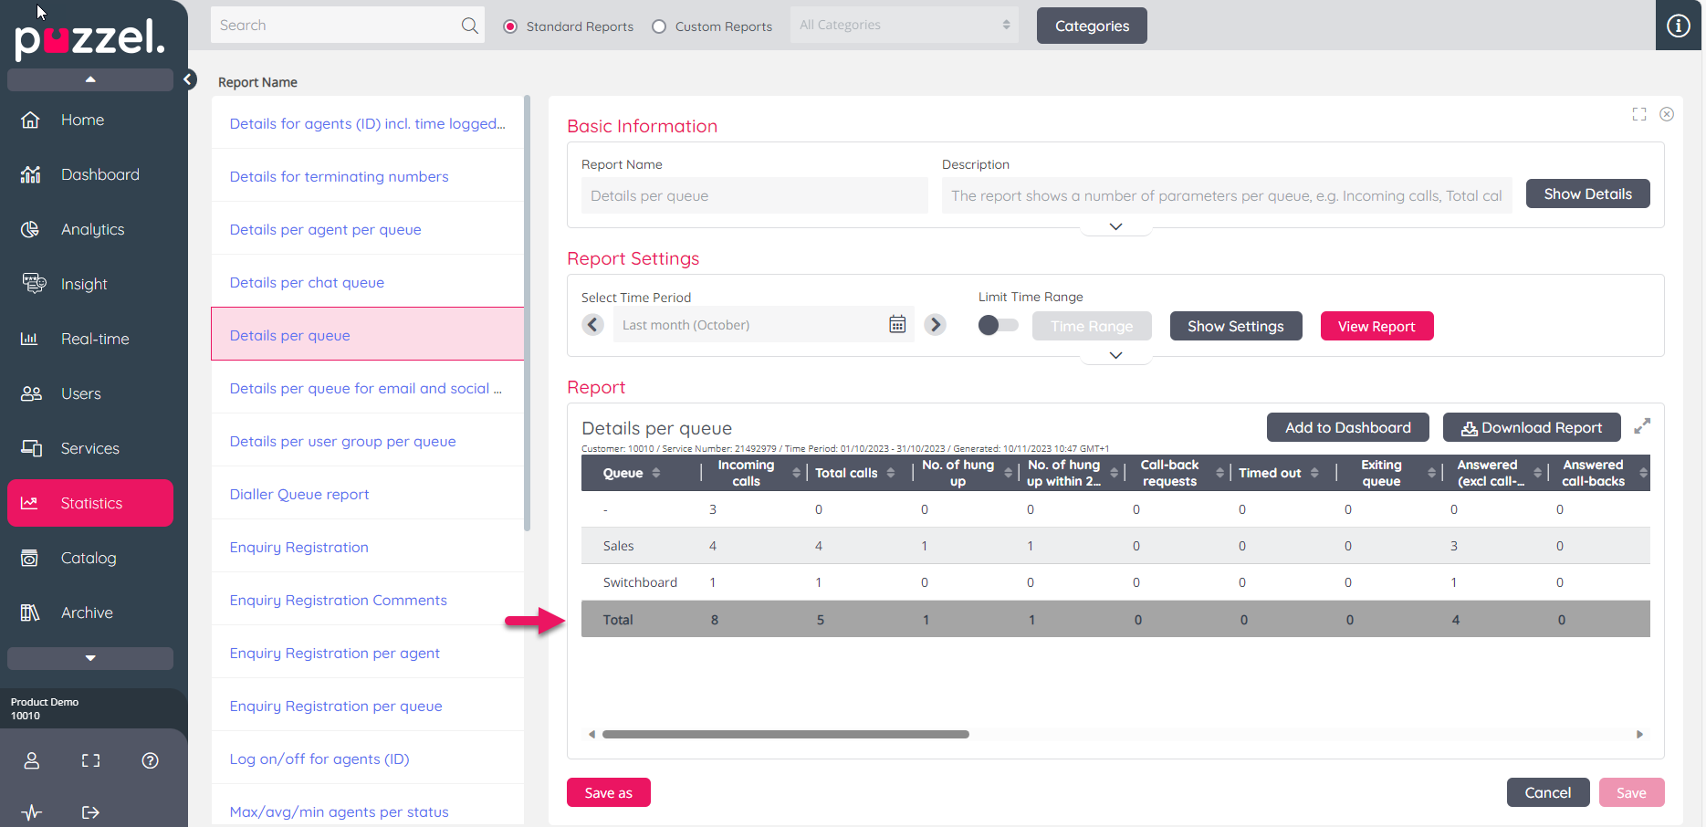Open the user profile icon in sidebar

[x=32, y=760]
